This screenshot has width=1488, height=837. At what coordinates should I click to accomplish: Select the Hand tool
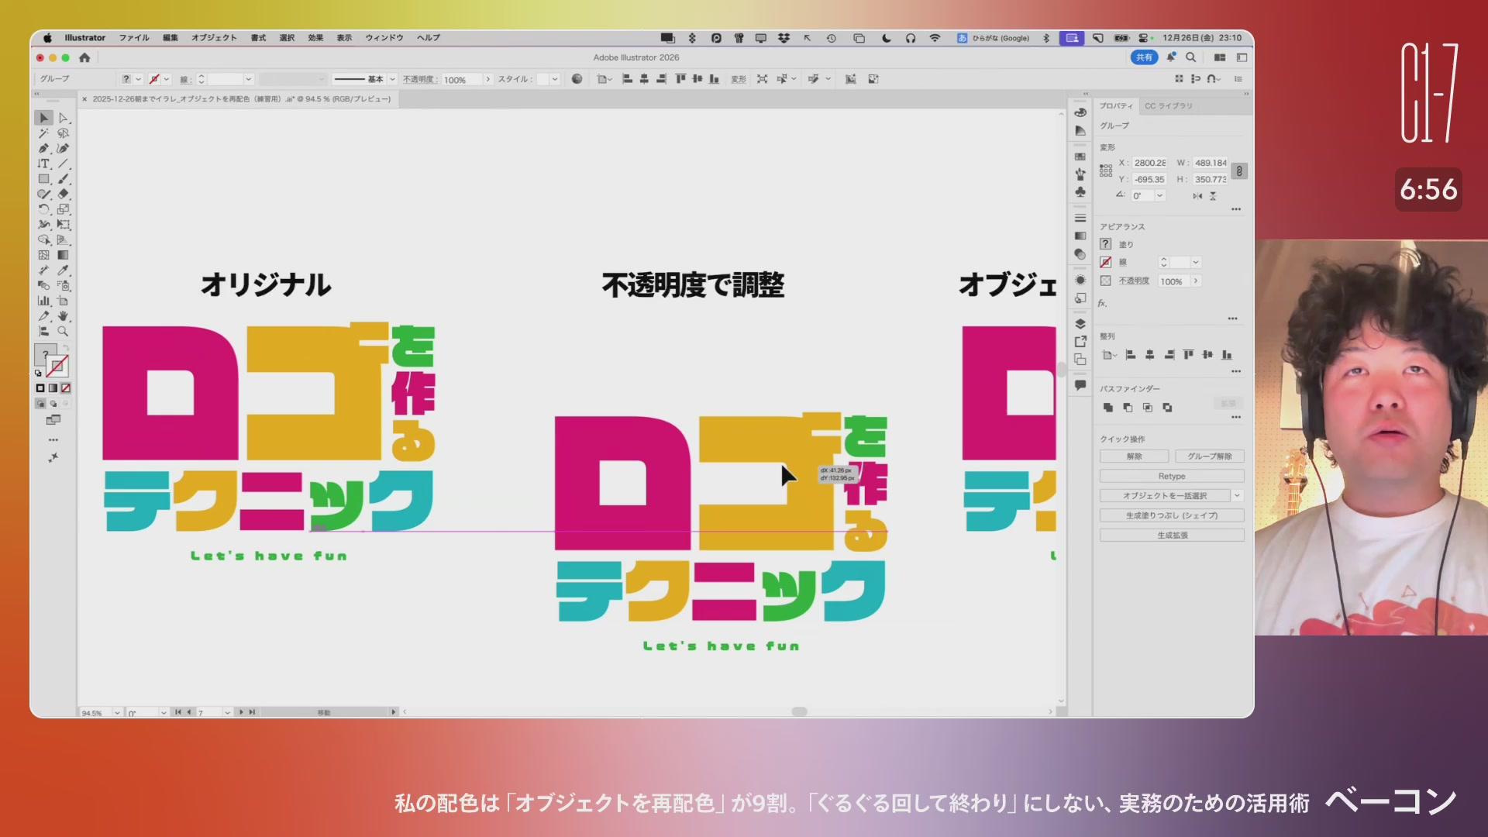(64, 316)
